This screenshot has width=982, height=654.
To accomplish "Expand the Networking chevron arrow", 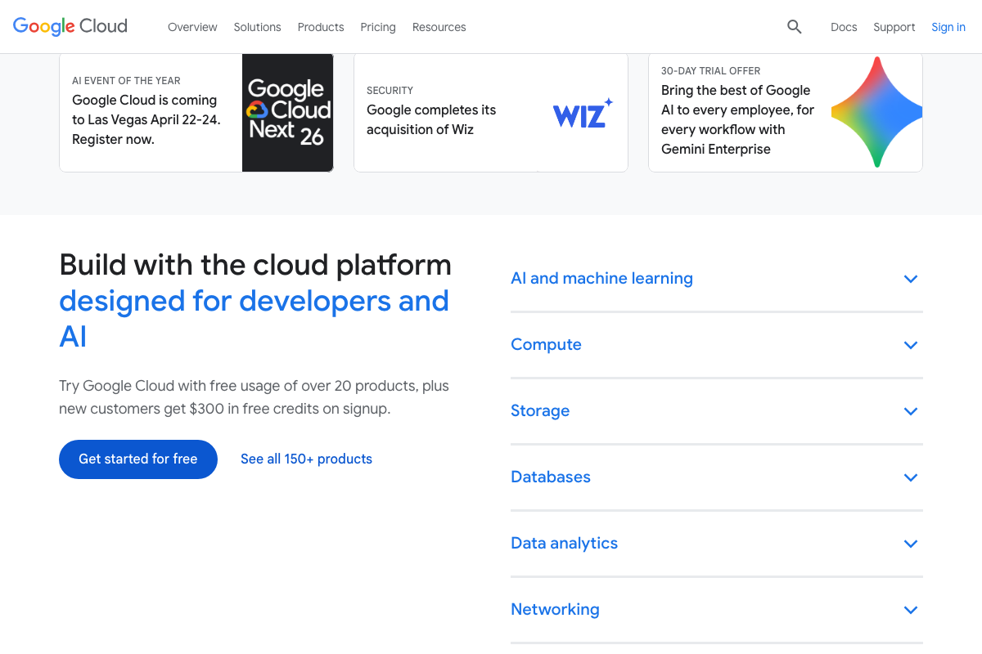I will tap(911, 610).
